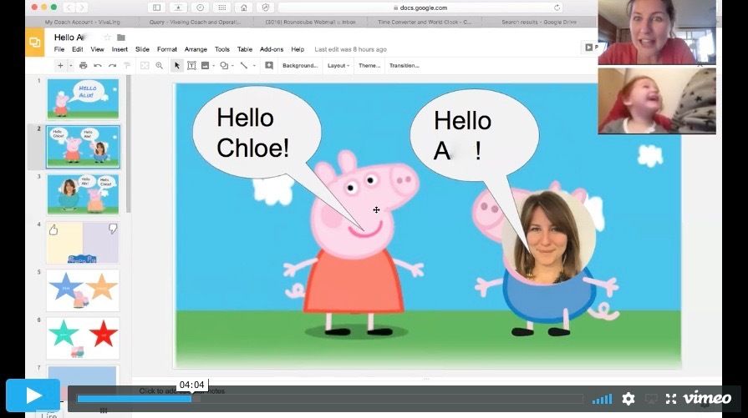Select slide 2 thumbnail
This screenshot has height=418, width=748.
[x=83, y=147]
